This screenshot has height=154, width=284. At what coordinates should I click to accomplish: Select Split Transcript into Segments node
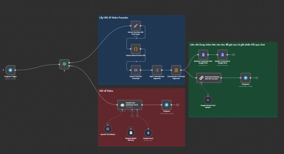click(157, 70)
